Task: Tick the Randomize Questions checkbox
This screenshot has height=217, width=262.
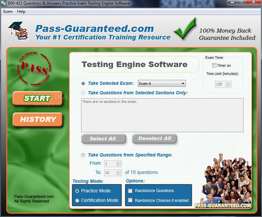Action: click(130, 191)
